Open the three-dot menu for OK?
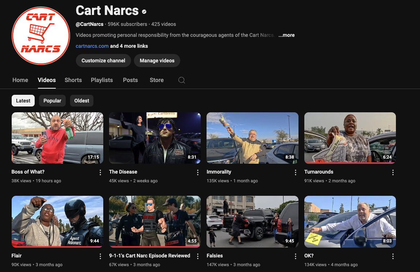Image resolution: width=420 pixels, height=272 pixels. pos(393,256)
